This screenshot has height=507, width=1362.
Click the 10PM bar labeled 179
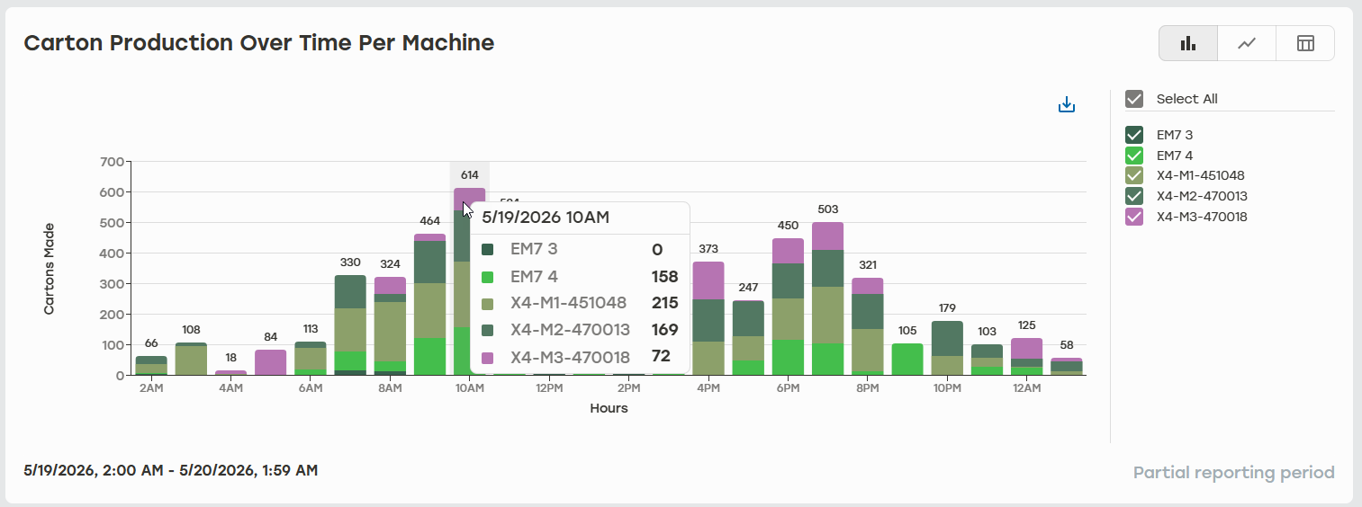(947, 348)
